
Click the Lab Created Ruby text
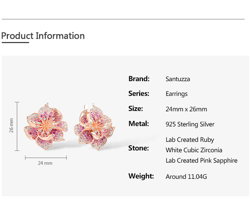click(x=190, y=140)
